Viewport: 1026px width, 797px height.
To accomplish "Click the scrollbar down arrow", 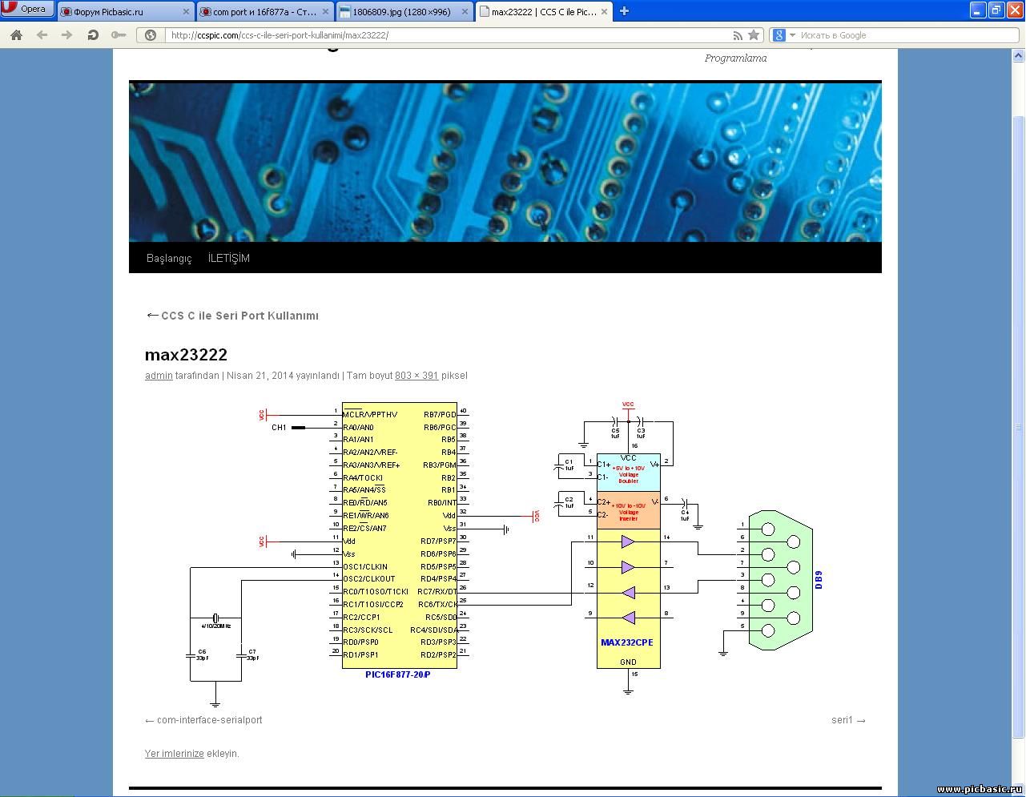I will click(1019, 790).
